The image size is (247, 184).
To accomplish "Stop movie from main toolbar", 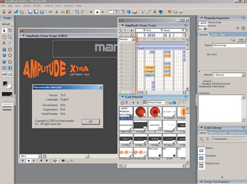I will pos(97,12).
